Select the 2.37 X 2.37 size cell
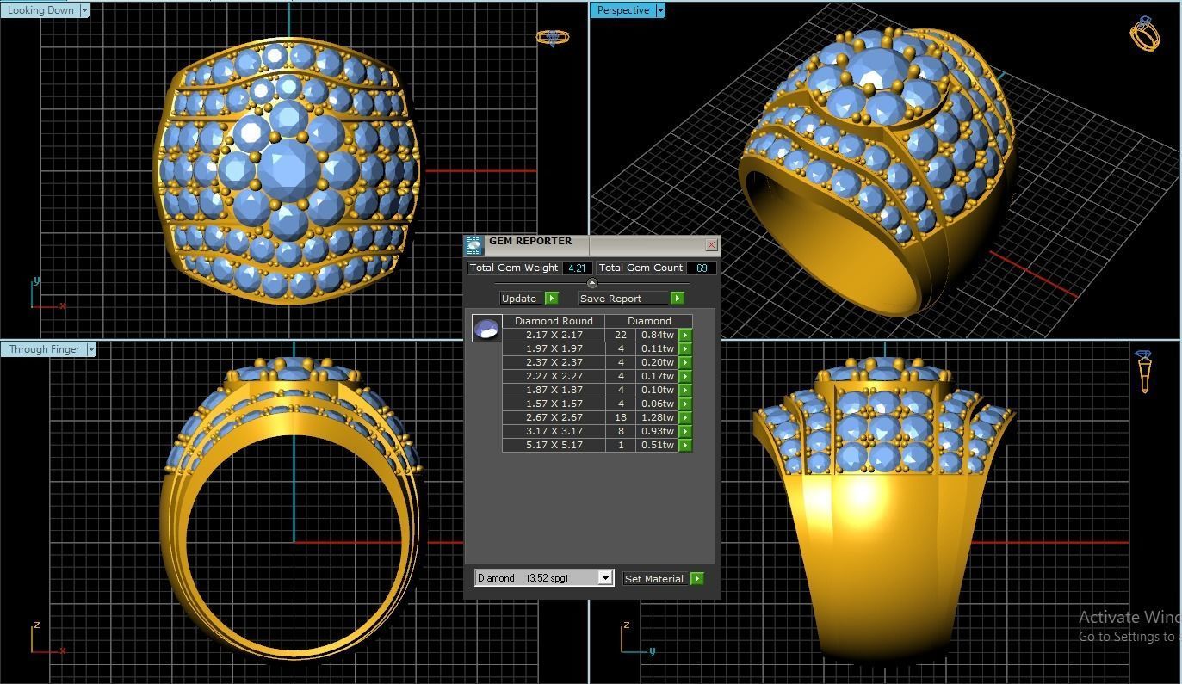The height and width of the screenshot is (684, 1182). pyautogui.click(x=554, y=362)
